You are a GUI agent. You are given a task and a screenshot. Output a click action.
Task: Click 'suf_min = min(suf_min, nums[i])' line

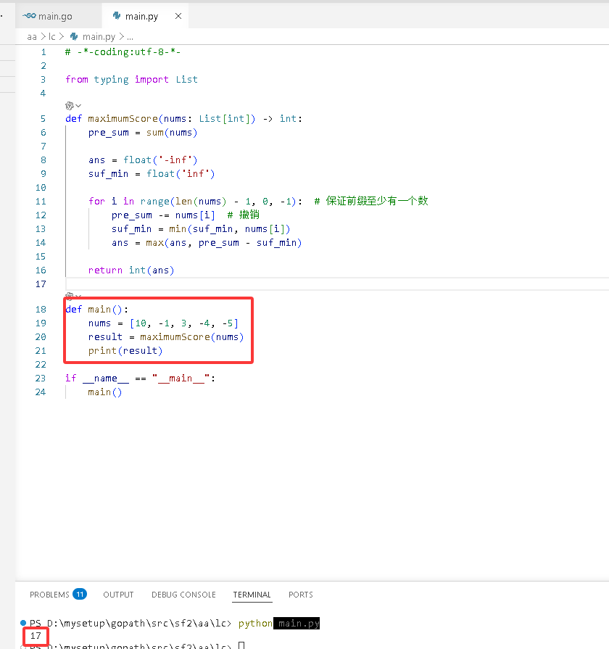coord(201,229)
